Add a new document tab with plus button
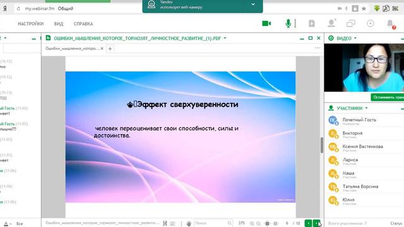 pos(110,49)
